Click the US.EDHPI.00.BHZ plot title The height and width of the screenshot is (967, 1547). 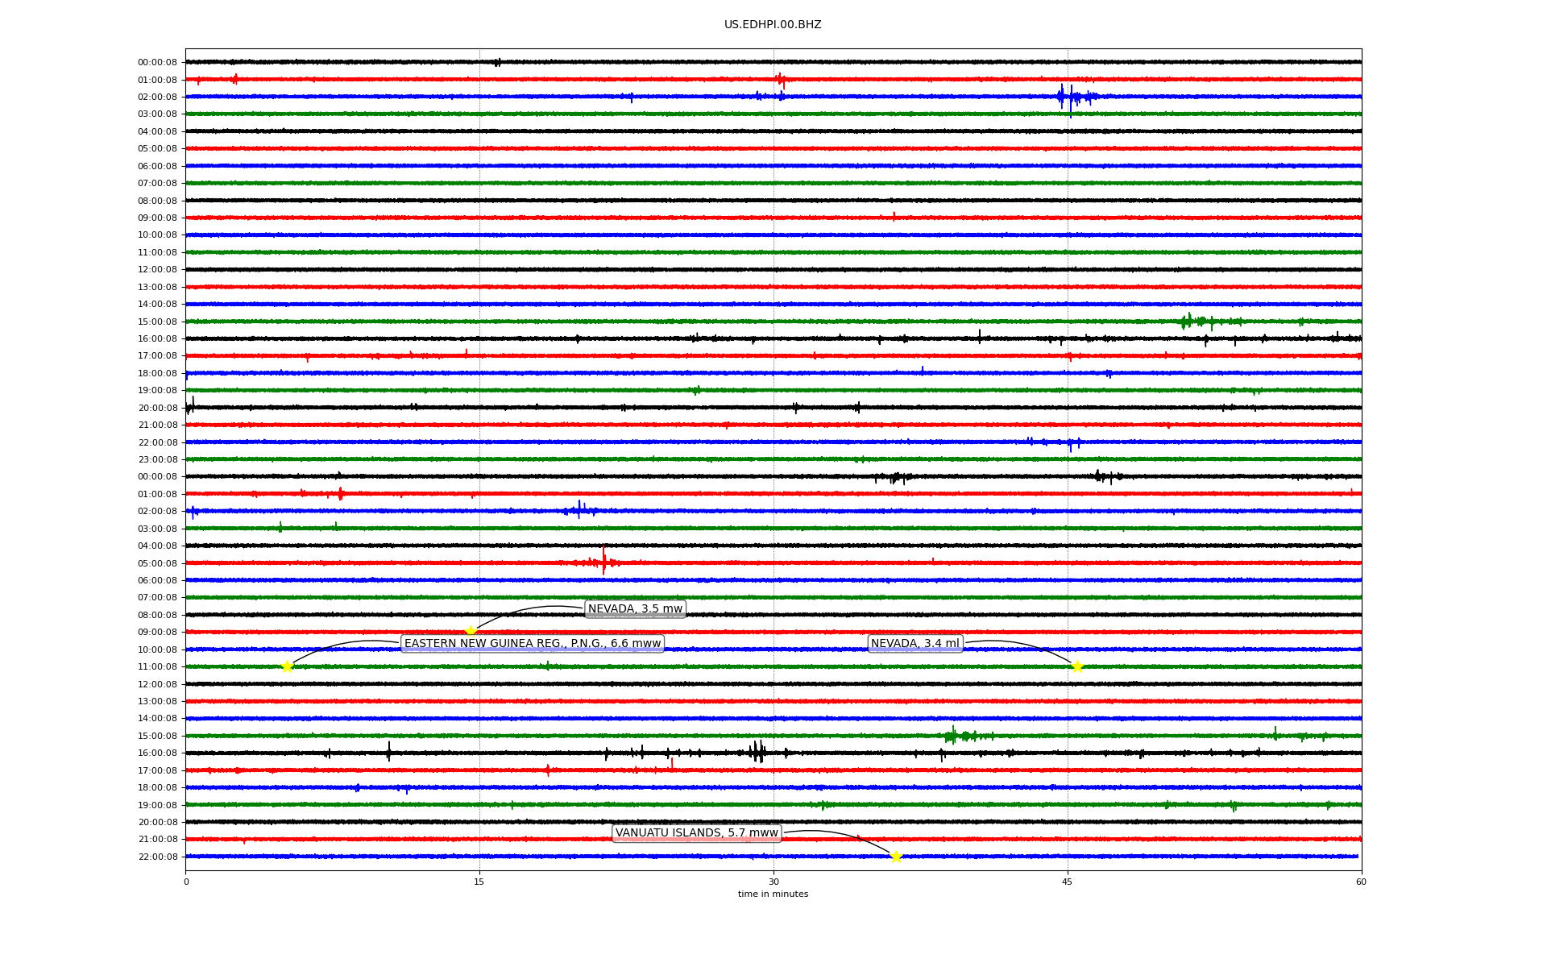(x=773, y=25)
